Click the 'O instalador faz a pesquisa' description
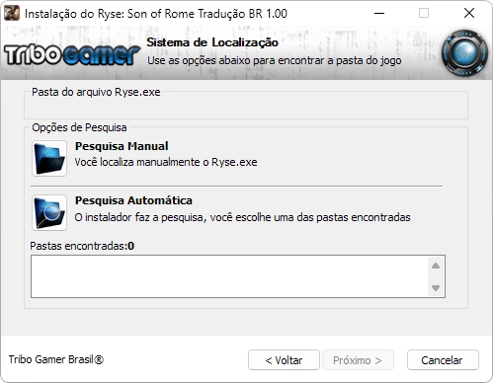 pyautogui.click(x=242, y=217)
